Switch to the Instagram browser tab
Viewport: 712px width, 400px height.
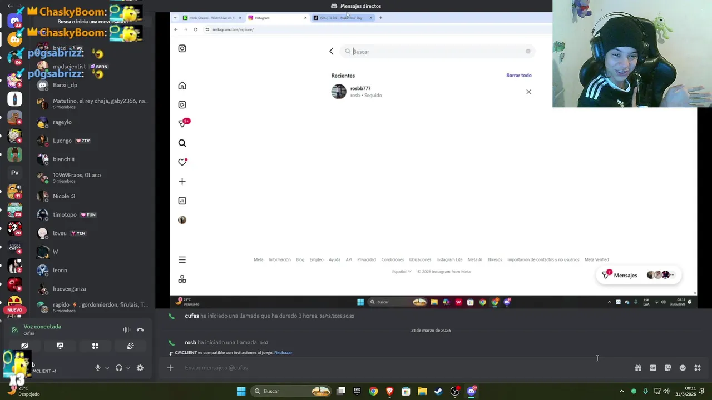pyautogui.click(x=276, y=18)
